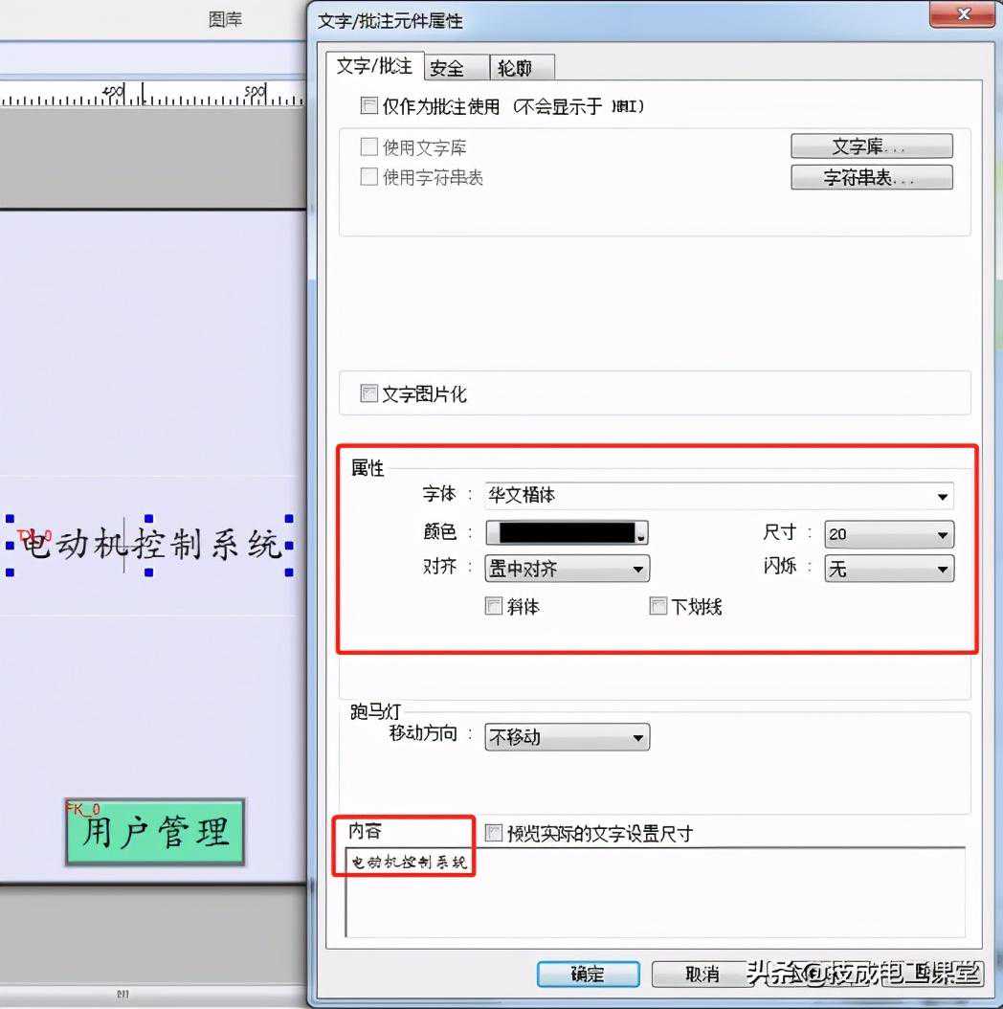
Task: Click the 字符串表 button
Action: tap(871, 178)
